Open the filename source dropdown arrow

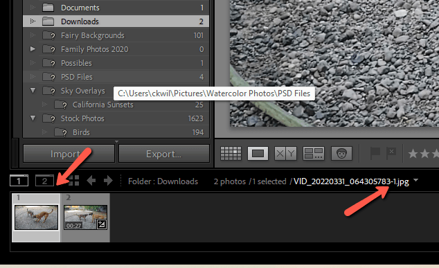pyautogui.click(x=415, y=180)
